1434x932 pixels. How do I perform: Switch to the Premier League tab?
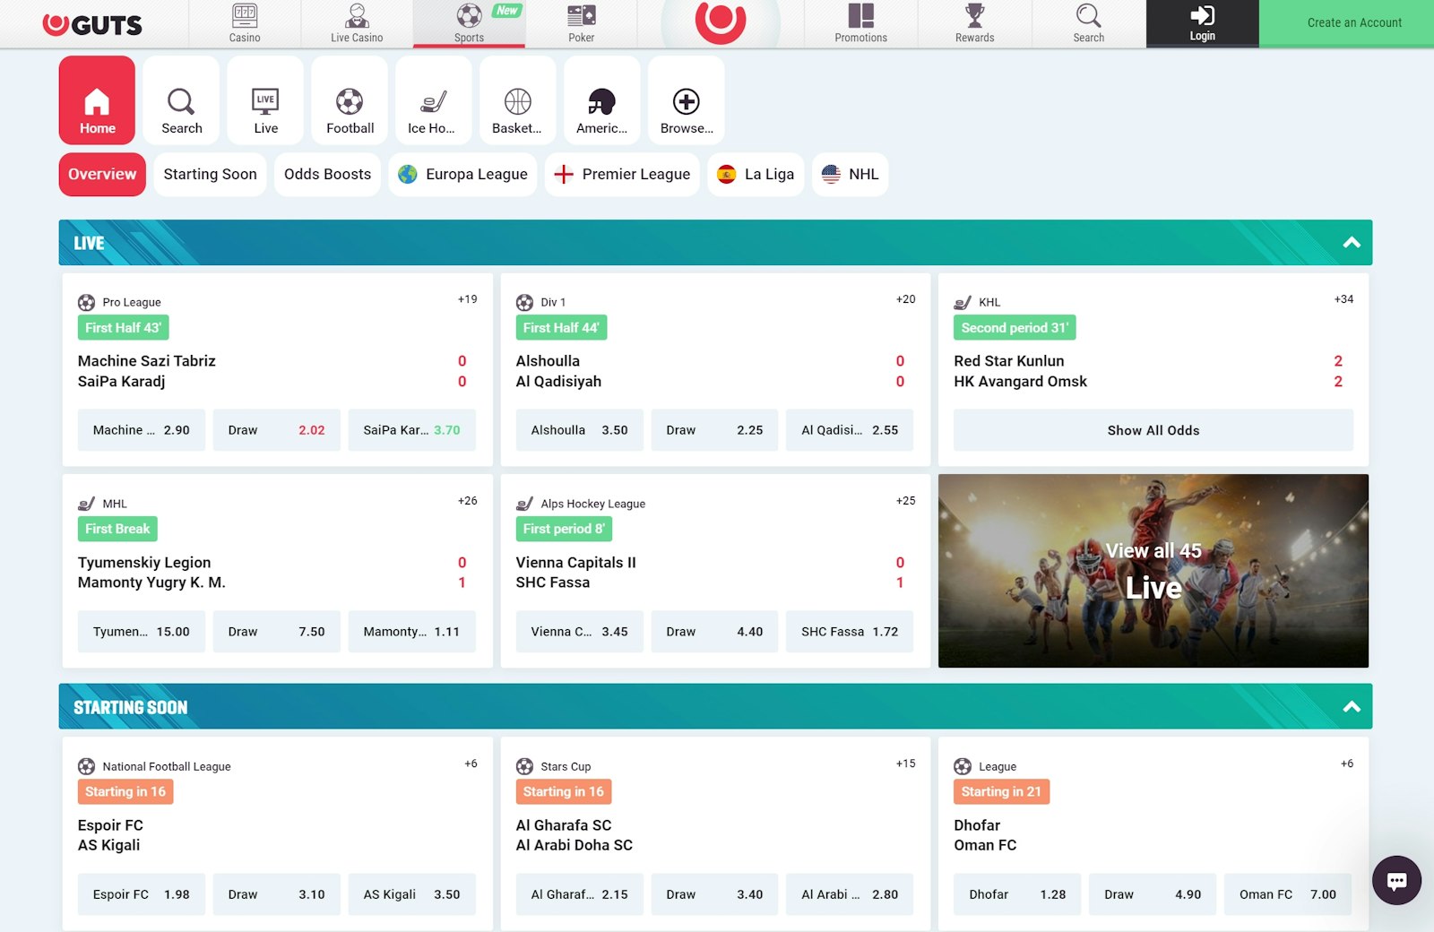[x=622, y=174]
